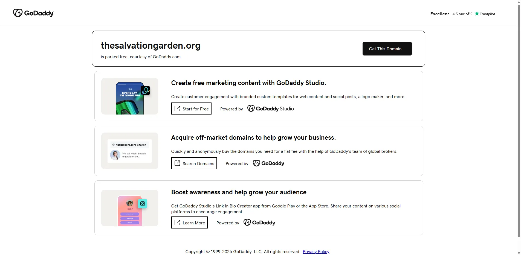
Task: Click the GoDaddy logo in the header
Action: click(x=33, y=13)
